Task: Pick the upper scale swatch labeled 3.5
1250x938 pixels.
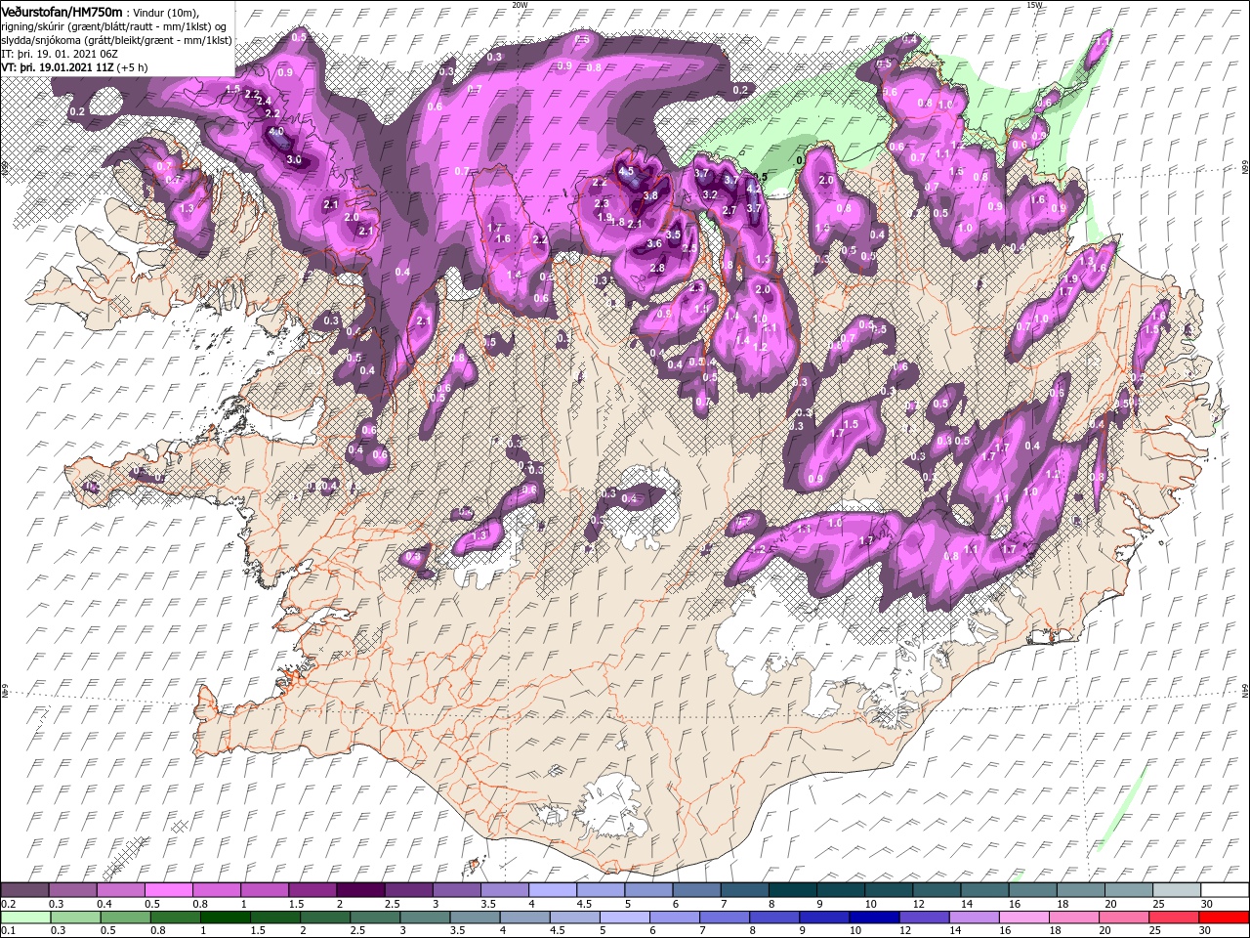Action: tap(505, 890)
